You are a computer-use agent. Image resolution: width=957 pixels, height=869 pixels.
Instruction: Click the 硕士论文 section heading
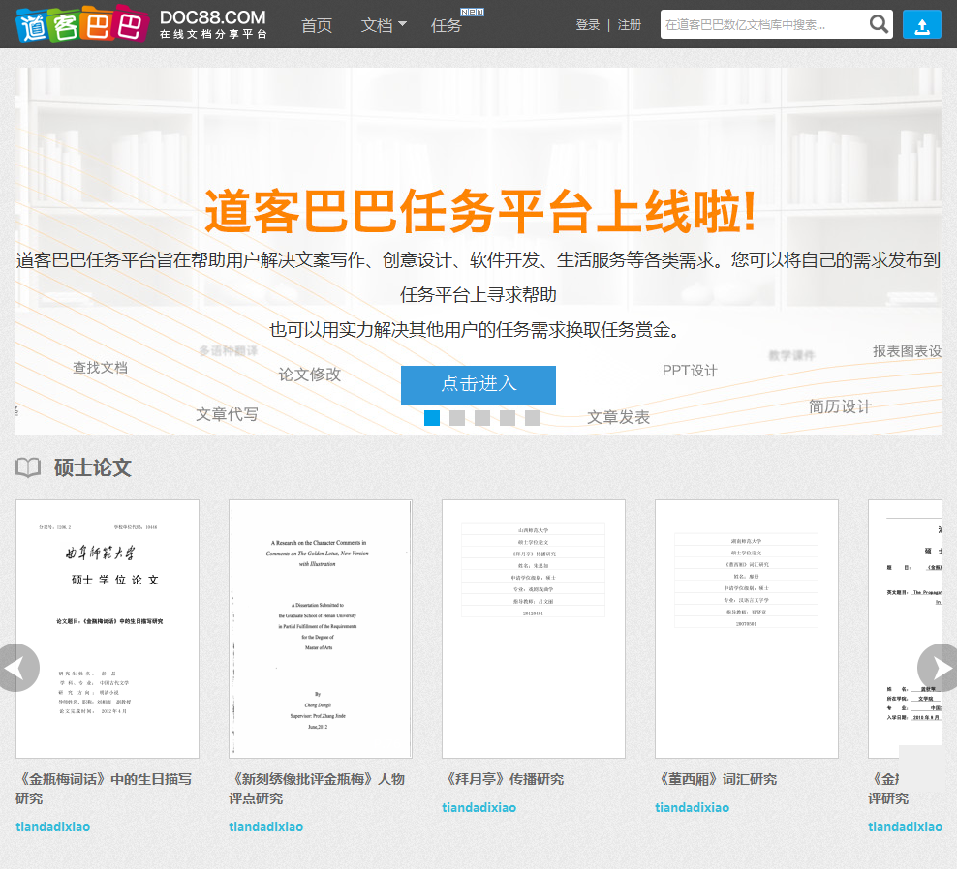(93, 467)
